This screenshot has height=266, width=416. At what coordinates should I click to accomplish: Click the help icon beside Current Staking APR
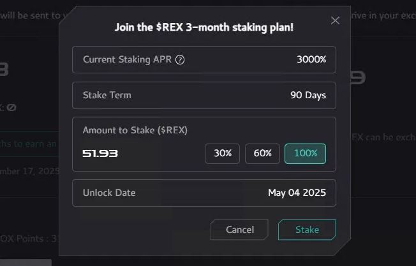[180, 60]
